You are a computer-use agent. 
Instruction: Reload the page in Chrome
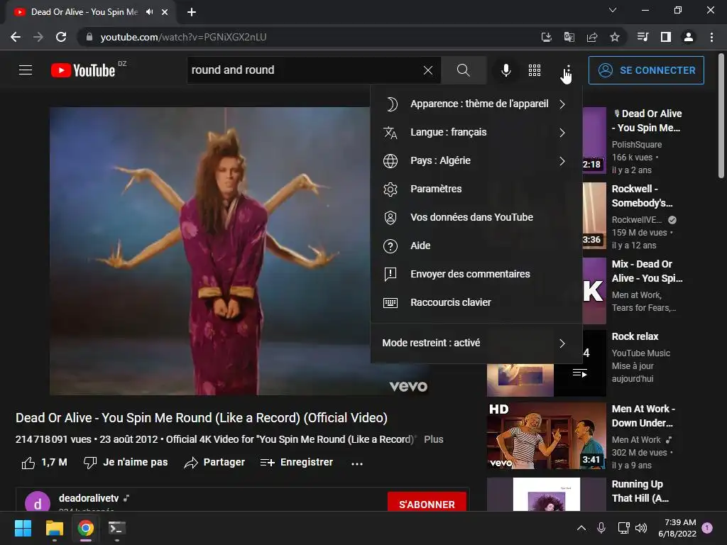(61, 37)
